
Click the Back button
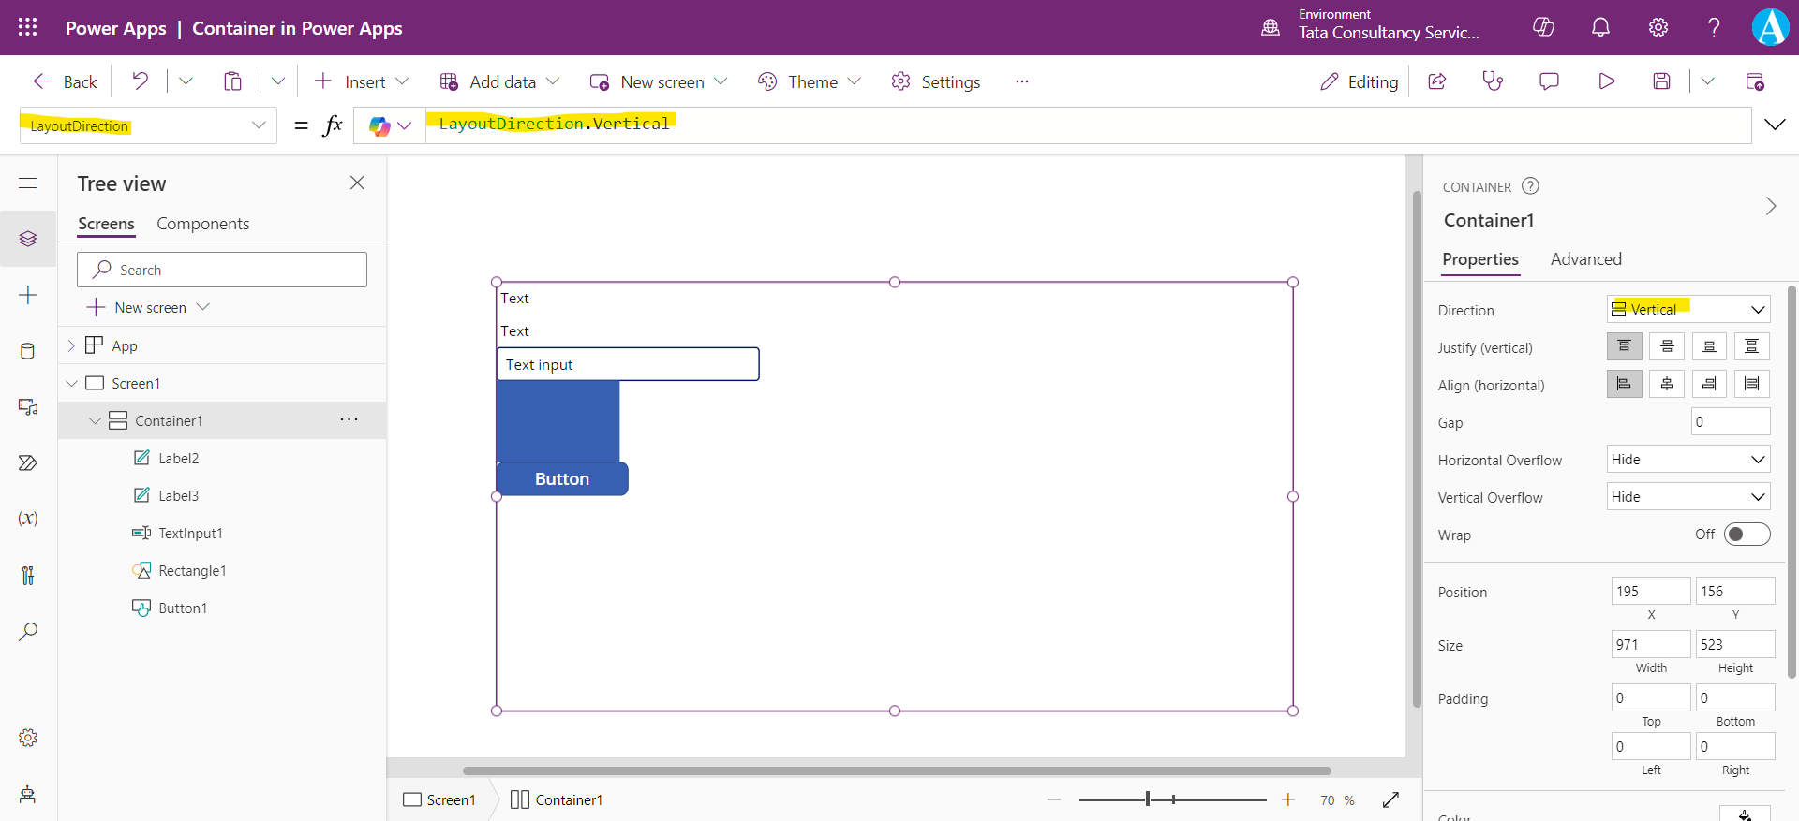pyautogui.click(x=66, y=81)
